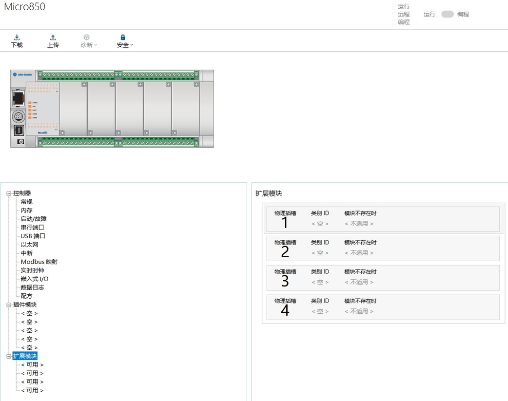
Task: Open the 启动/故障 settings
Action: pyautogui.click(x=34, y=219)
